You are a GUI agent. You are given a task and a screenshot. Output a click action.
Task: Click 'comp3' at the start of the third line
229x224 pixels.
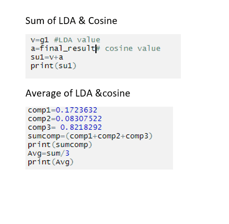pos(39,127)
